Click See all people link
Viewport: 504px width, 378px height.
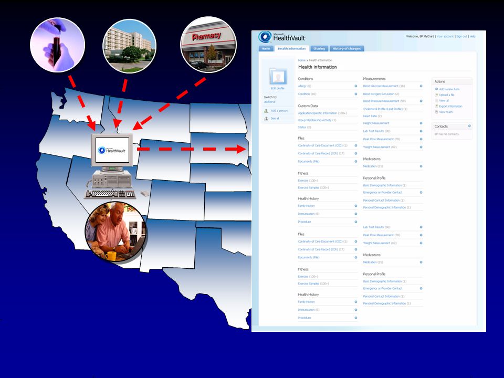tap(275, 119)
